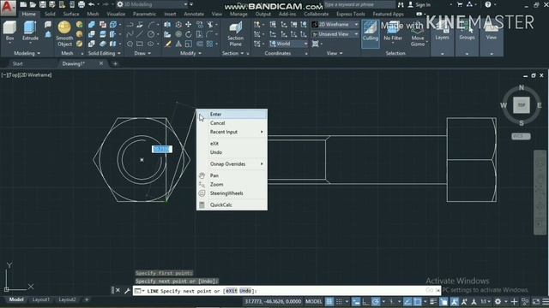
Task: Open Osnap Overrides in context menu
Action: click(x=232, y=163)
